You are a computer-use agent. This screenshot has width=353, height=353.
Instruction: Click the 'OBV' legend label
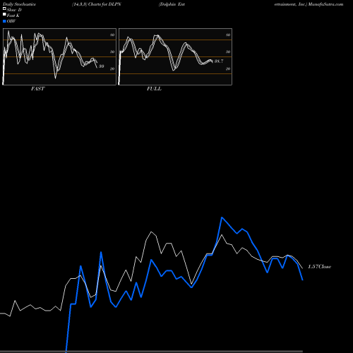[11, 21]
